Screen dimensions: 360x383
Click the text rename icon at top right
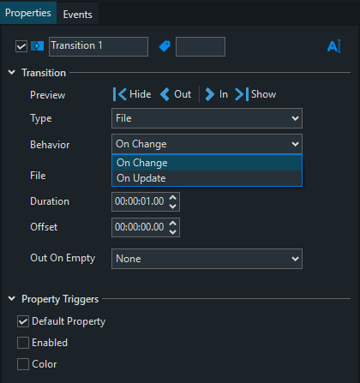[334, 46]
